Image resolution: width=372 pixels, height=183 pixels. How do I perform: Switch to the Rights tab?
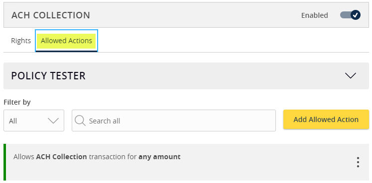tap(21, 41)
